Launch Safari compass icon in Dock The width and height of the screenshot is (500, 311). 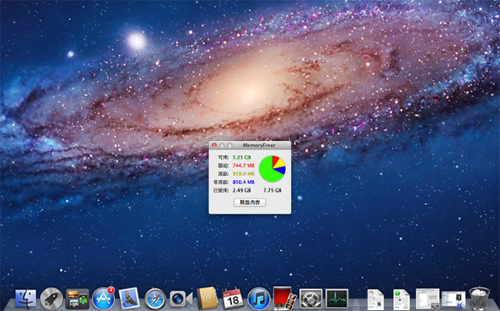(155, 299)
